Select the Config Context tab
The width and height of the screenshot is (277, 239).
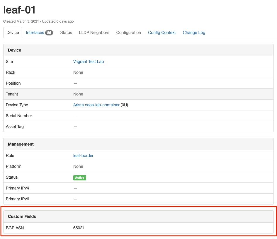click(162, 33)
